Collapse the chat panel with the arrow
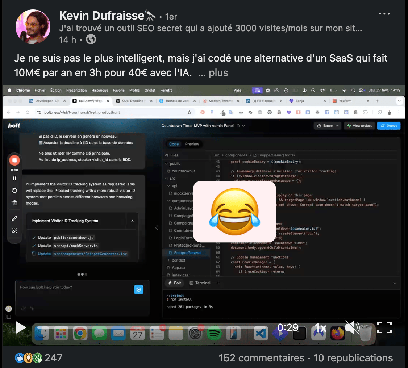The width and height of the screenshot is (408, 368). pyautogui.click(x=157, y=228)
